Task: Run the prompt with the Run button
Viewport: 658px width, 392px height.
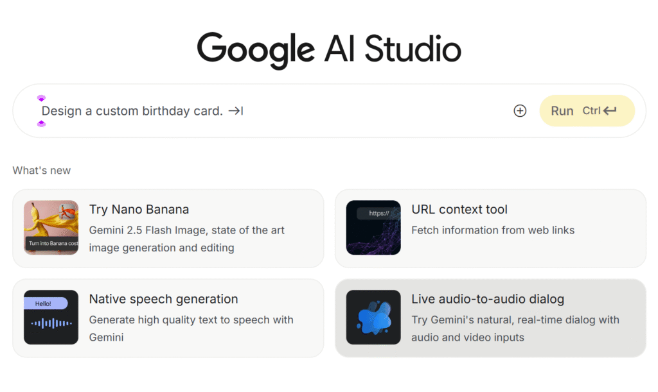Action: pos(587,110)
